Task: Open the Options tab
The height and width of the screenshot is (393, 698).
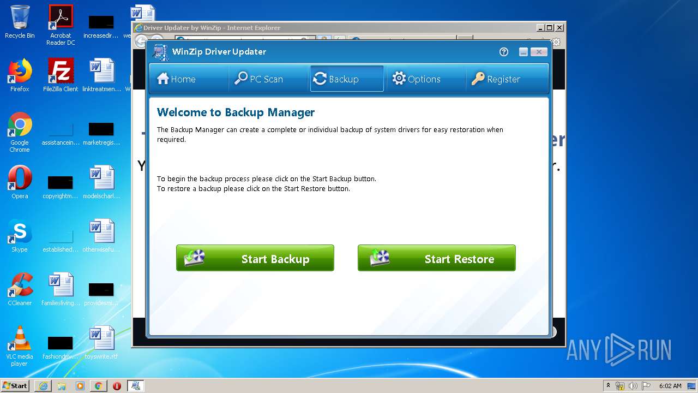Action: 426,79
